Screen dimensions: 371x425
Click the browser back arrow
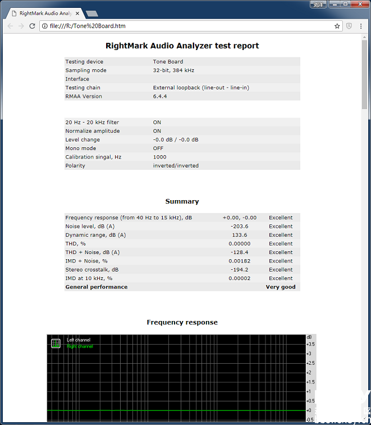(x=10, y=26)
